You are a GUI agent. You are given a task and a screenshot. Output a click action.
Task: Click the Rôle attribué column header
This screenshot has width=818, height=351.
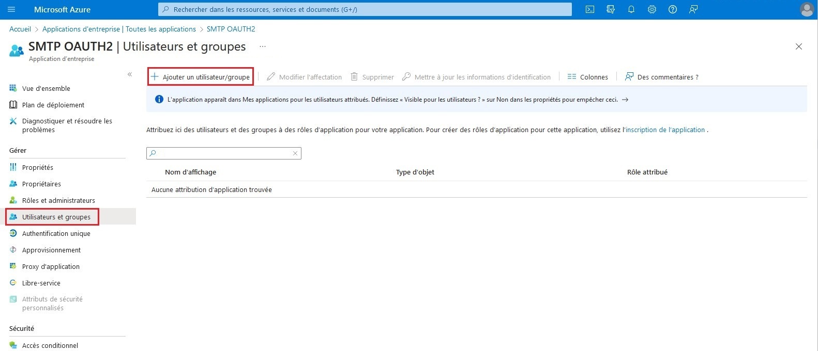pos(647,172)
